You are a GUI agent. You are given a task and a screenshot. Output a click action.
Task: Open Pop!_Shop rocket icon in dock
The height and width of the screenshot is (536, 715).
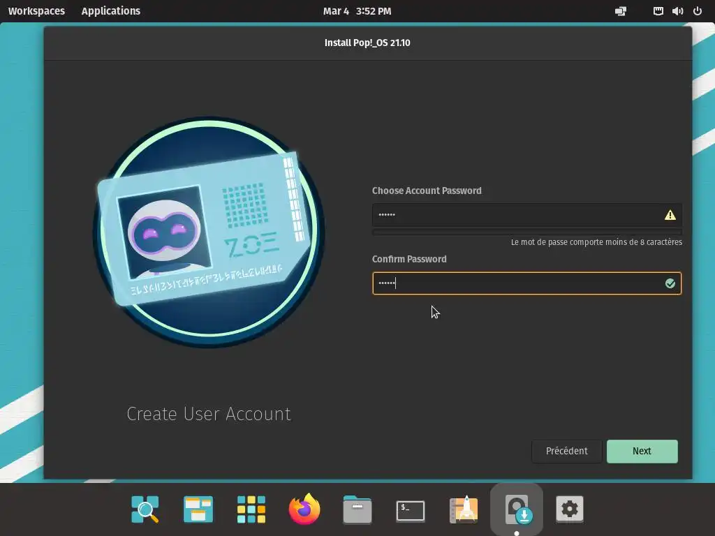click(x=464, y=509)
